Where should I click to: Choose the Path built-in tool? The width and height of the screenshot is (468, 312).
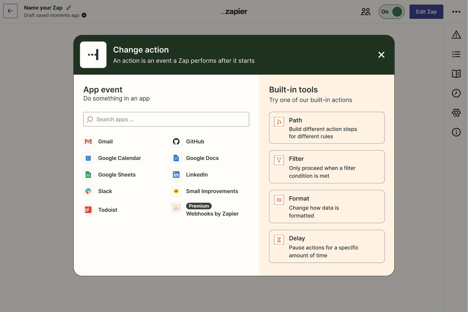coord(327,128)
